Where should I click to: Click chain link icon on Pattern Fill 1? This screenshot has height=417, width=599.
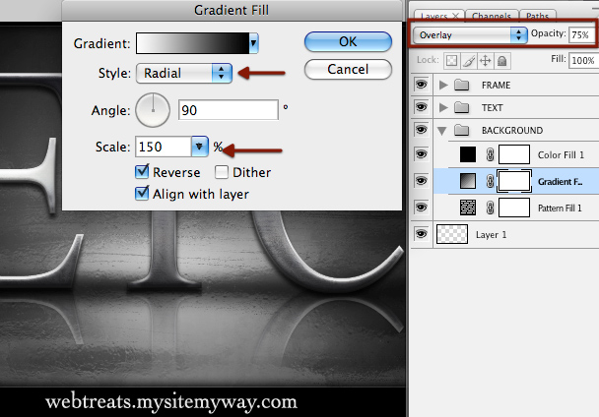coord(490,208)
